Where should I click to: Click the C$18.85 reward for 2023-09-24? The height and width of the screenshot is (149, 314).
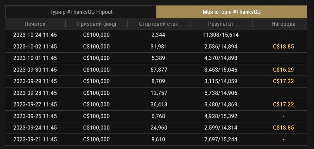tap(283, 127)
